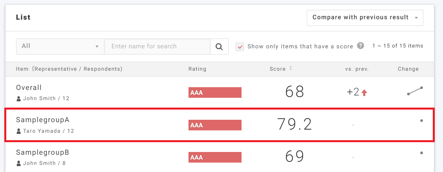
Task: Click the SamplegroupA AAA rating bar
Action: (215, 125)
